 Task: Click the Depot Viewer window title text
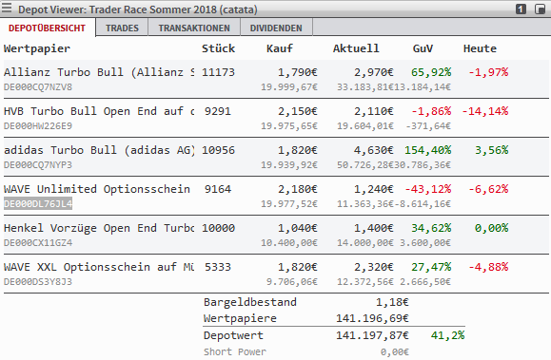138,9
